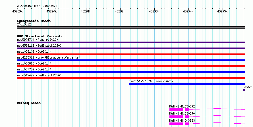The height and width of the screenshot is (127, 253).
Task: Click the RefSeq Genes track title
Action: [x=29, y=103]
